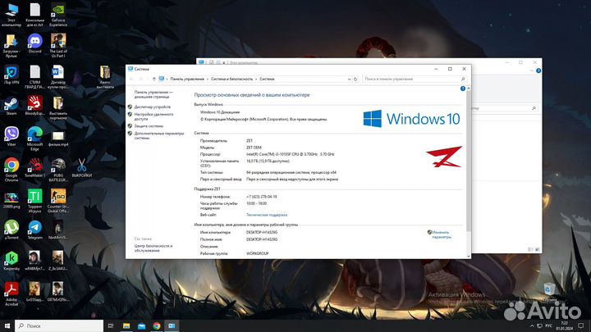Open the ToneMaker desktop shortcut
The width and height of the screenshot is (591, 332).
click(x=34, y=168)
